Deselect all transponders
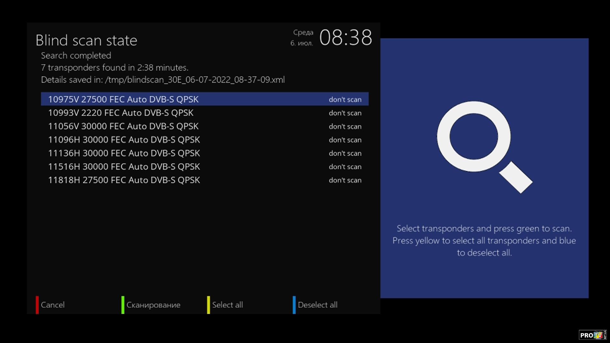610x343 pixels. pyautogui.click(x=318, y=305)
